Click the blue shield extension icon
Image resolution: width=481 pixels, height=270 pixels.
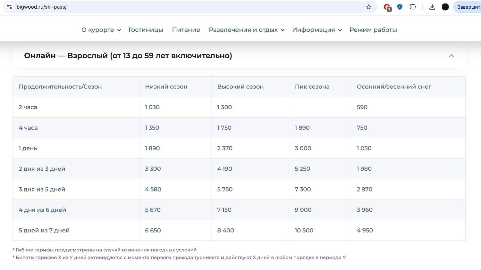[400, 7]
